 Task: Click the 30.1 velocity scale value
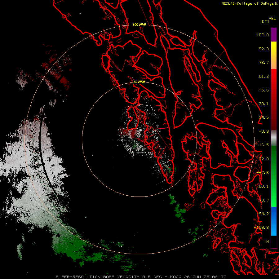click(264, 104)
